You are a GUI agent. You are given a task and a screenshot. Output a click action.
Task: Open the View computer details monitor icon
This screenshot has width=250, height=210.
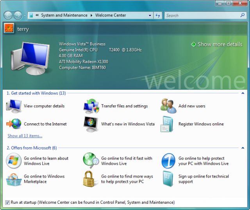click(14, 106)
